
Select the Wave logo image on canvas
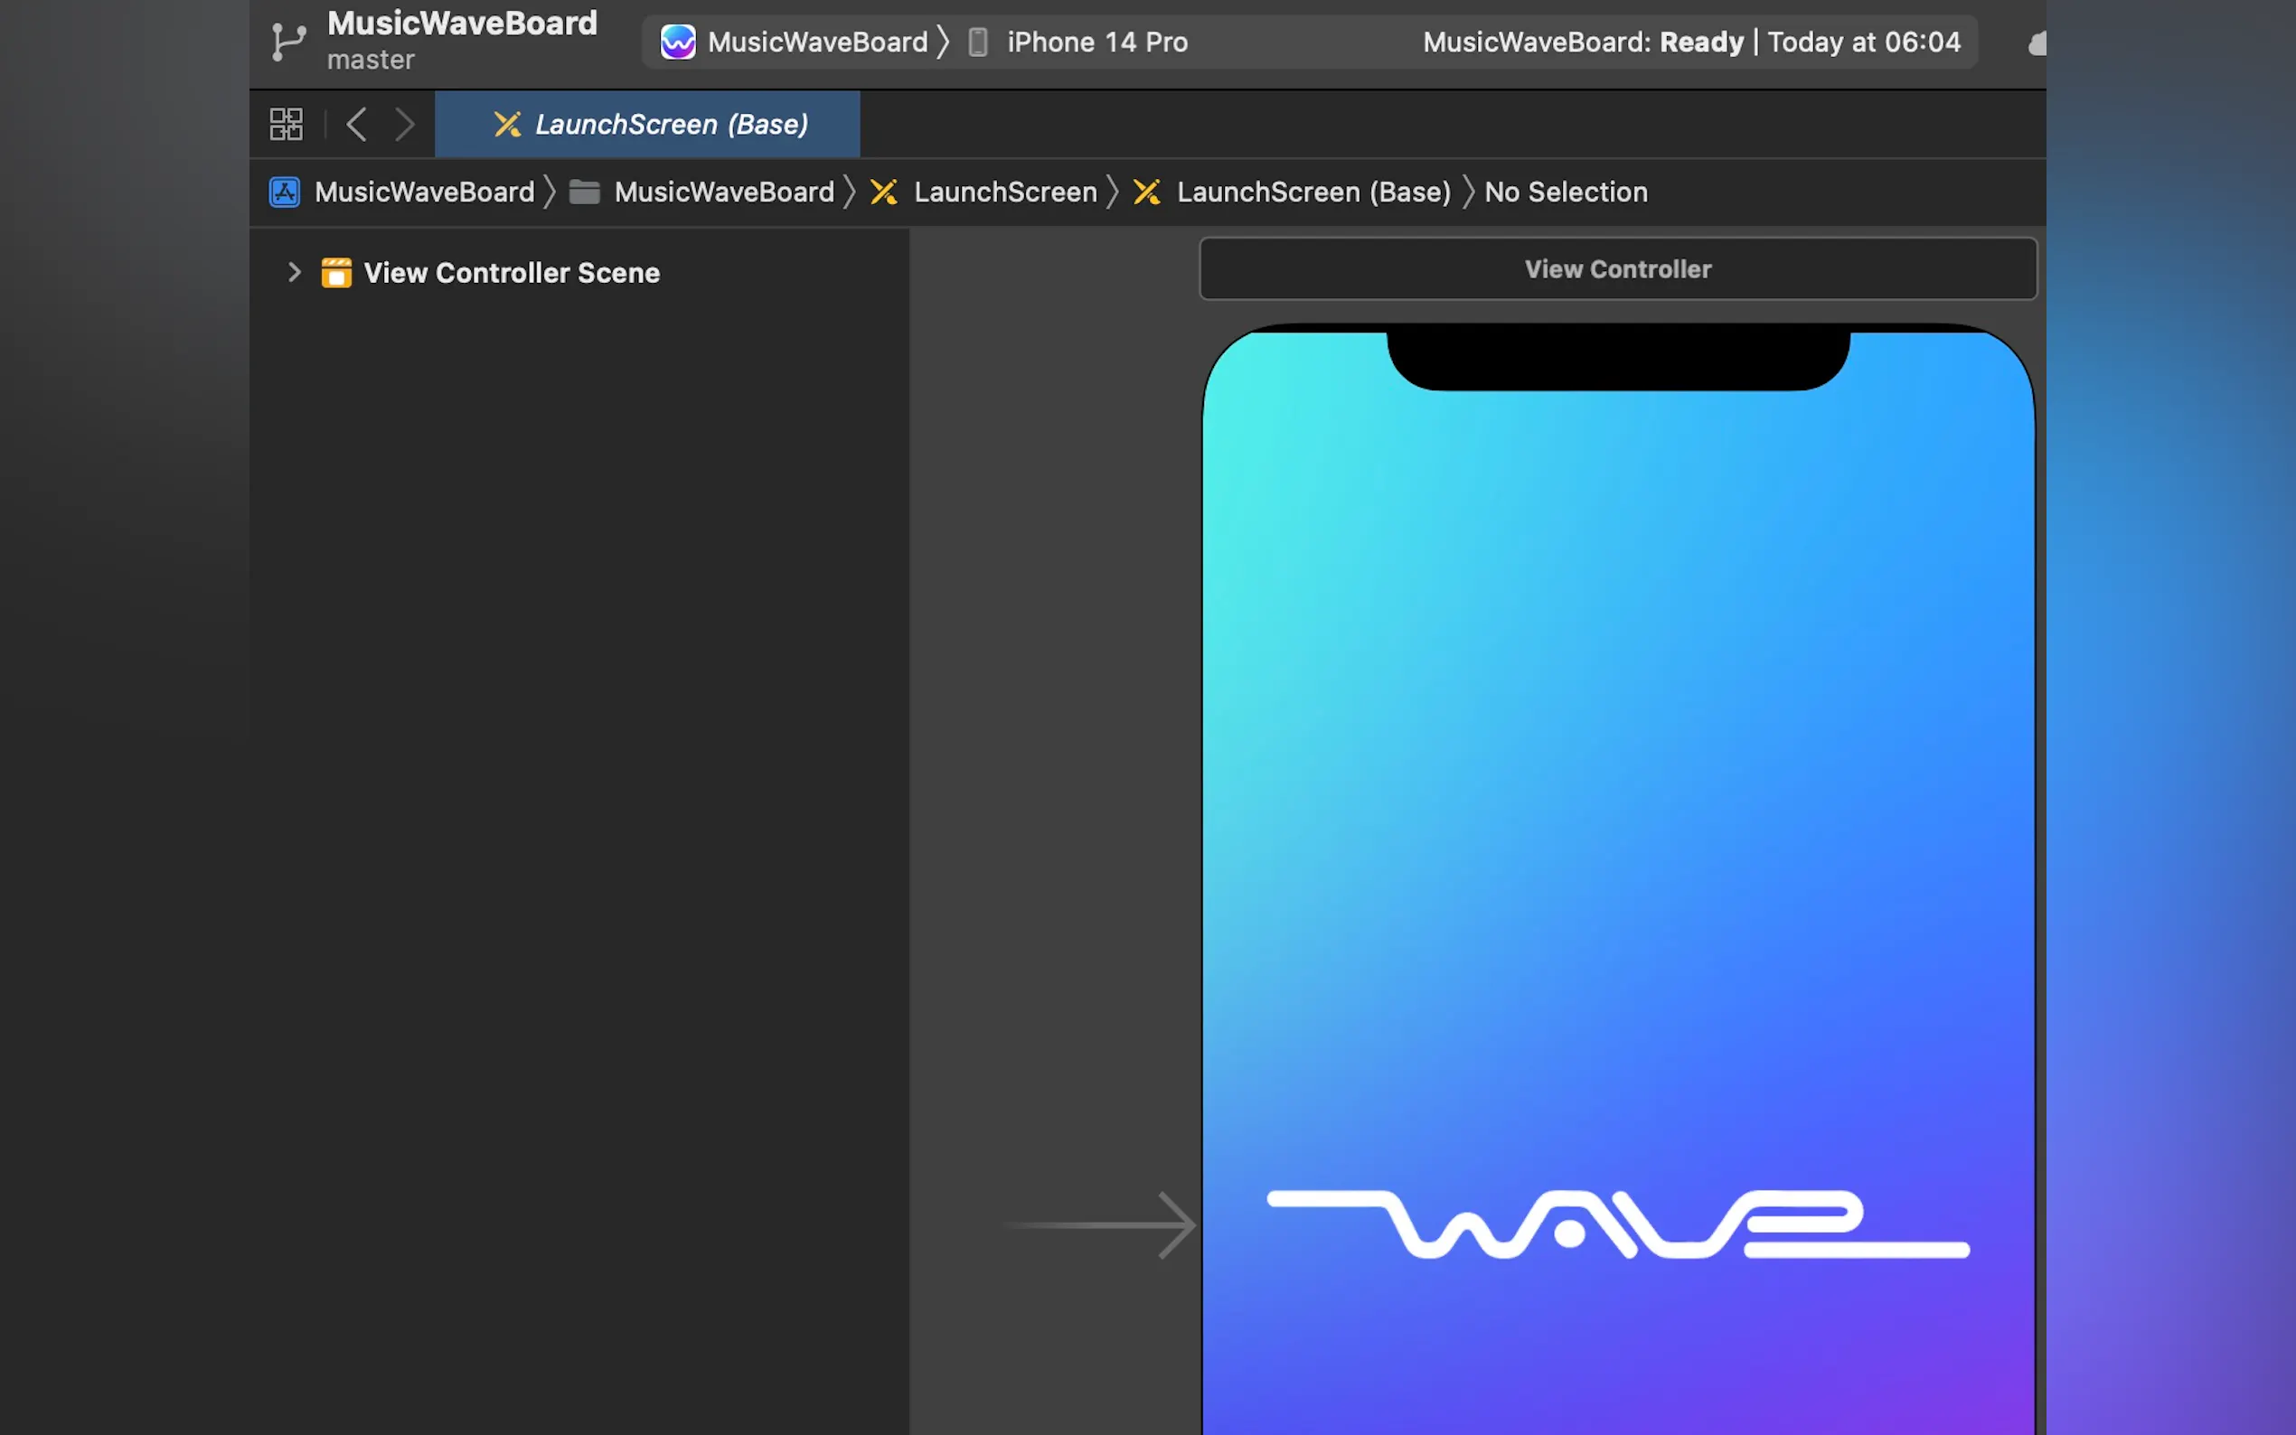[1617, 1224]
